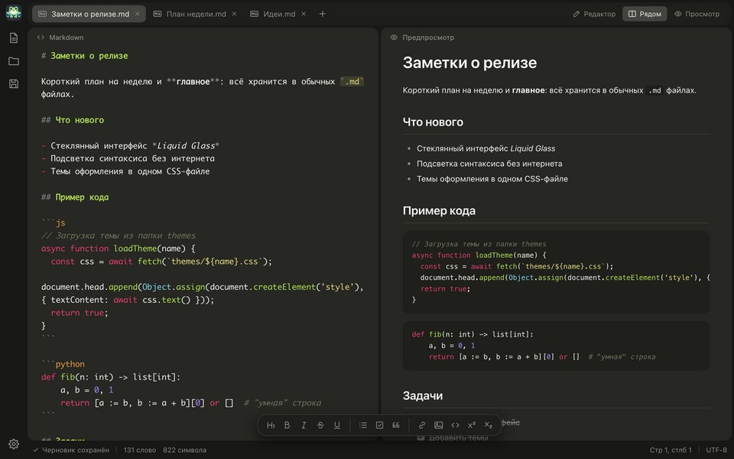Click the Предпросмотр pane header label
Image resolution: width=734 pixels, height=459 pixels.
[428, 37]
